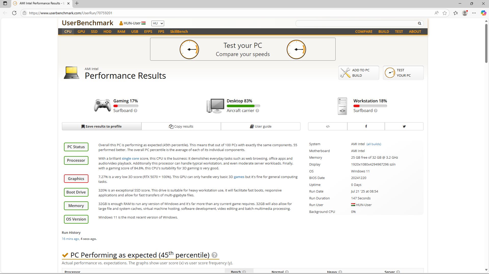Click the UserBenchmark logo
Screen dimensions: 489x274
[87, 23]
